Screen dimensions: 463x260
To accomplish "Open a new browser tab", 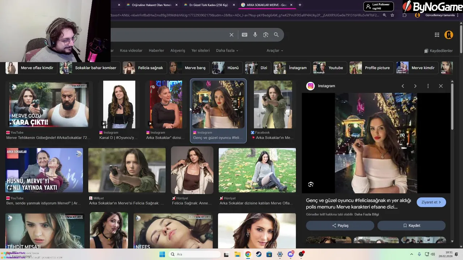I will tap(300, 5).
